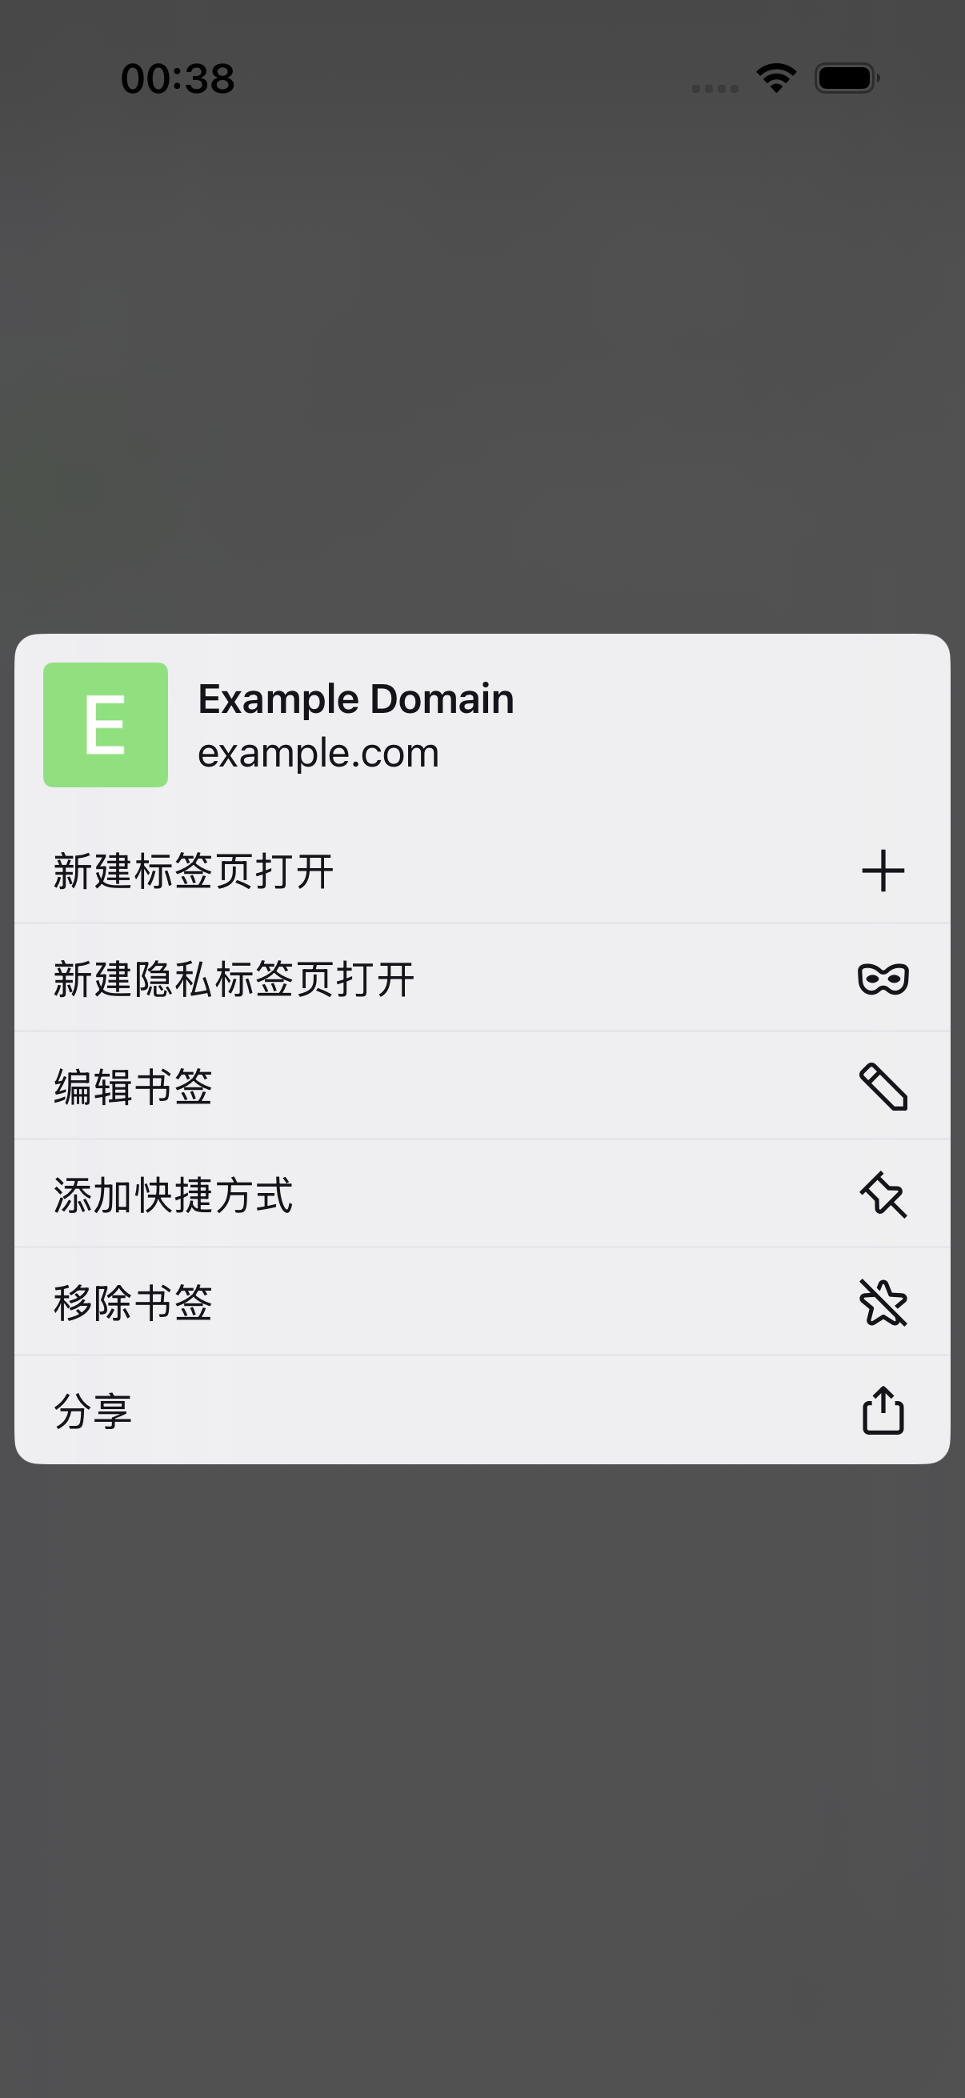Choose 添加快捷方式 option
The height and width of the screenshot is (2098, 965).
pyautogui.click(x=482, y=1195)
